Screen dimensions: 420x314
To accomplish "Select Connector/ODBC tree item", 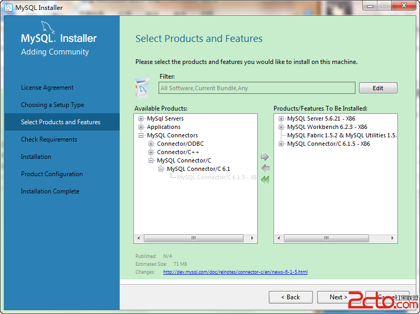I will click(x=180, y=144).
